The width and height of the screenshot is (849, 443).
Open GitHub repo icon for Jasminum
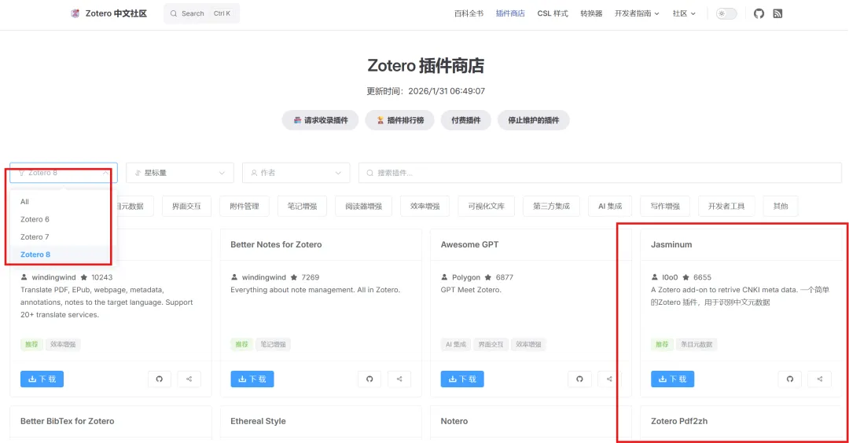[x=790, y=379]
